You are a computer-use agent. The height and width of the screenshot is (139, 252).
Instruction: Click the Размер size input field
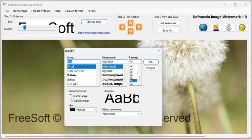point(135,62)
